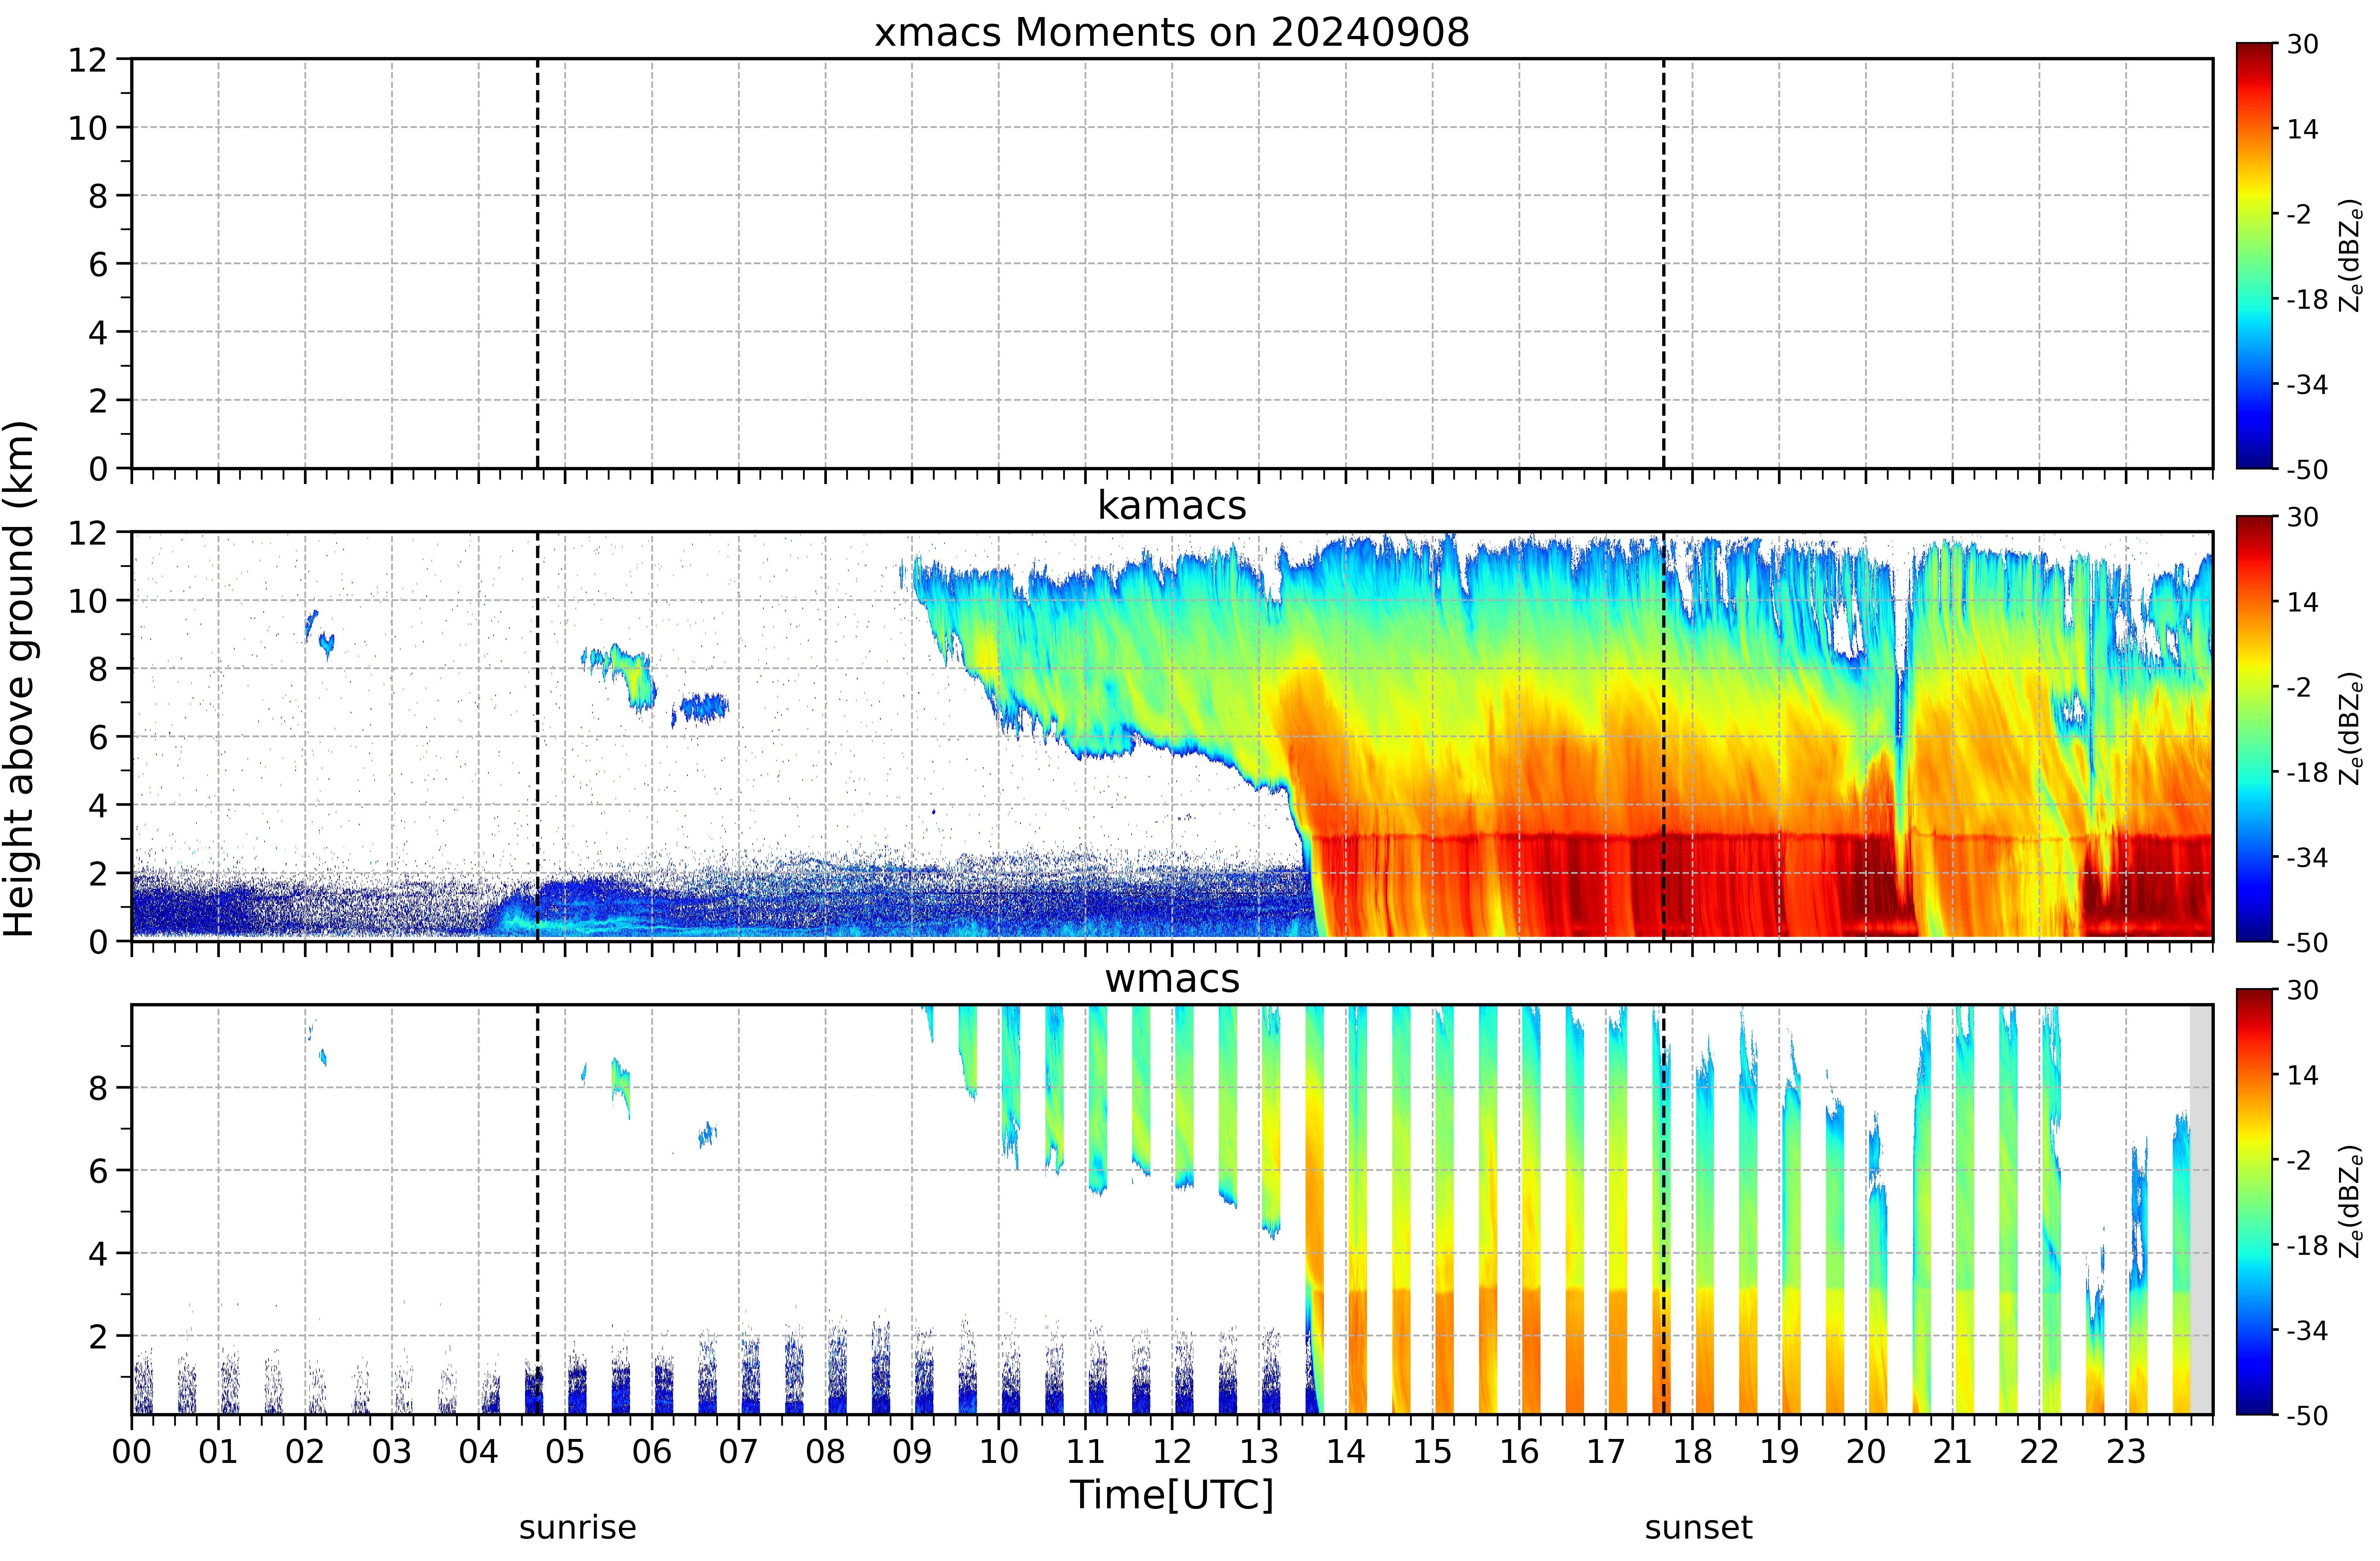This screenshot has width=2380, height=1561.
Task: Click the '09' time tick label
Action: pyautogui.click(x=912, y=1451)
